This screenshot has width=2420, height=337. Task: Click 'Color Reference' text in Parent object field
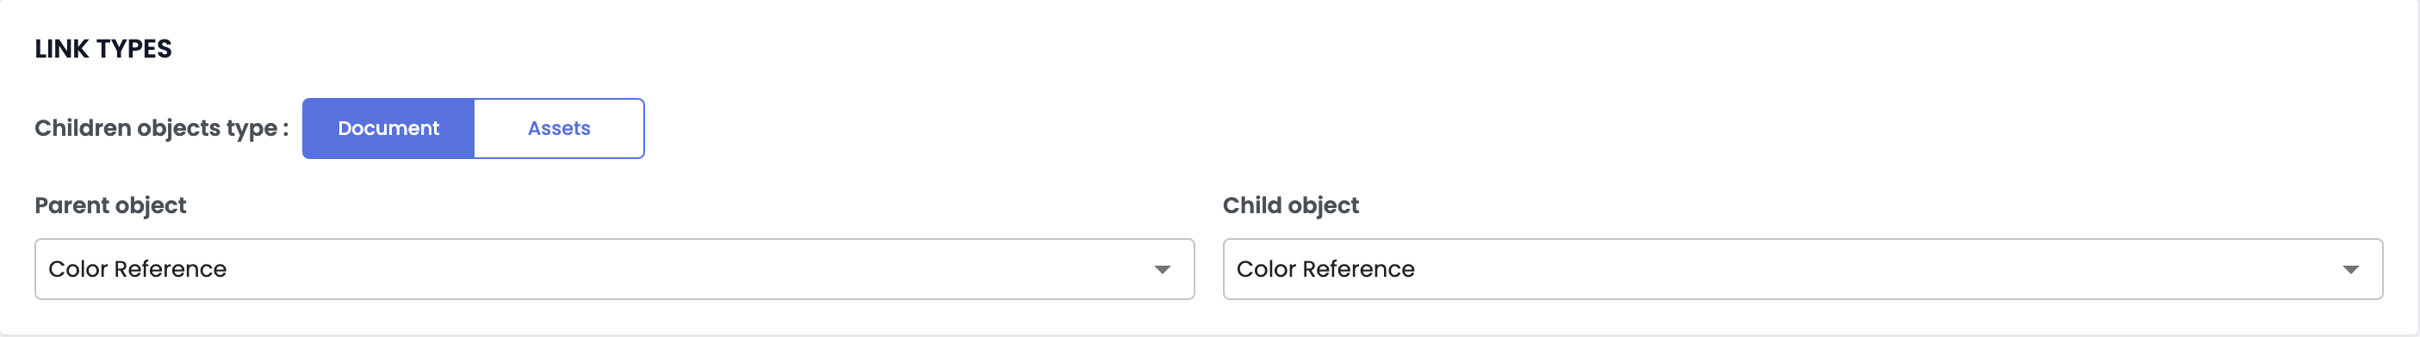tap(137, 269)
